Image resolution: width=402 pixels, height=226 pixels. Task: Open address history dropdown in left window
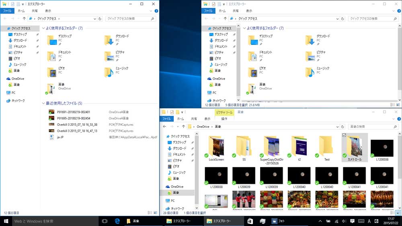tap(94, 19)
